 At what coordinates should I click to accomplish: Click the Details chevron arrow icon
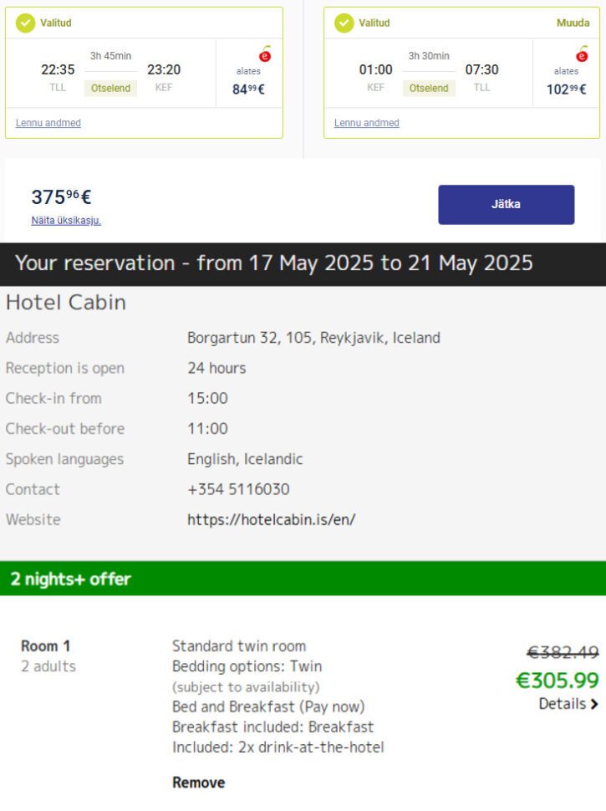[x=594, y=704]
